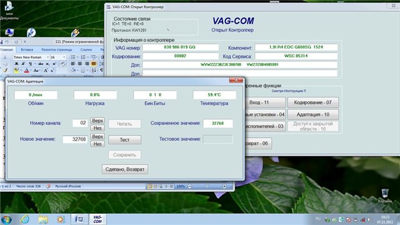The height and width of the screenshot is (225, 400).
Task: Grow font size icon in Word
Action: point(46,71)
